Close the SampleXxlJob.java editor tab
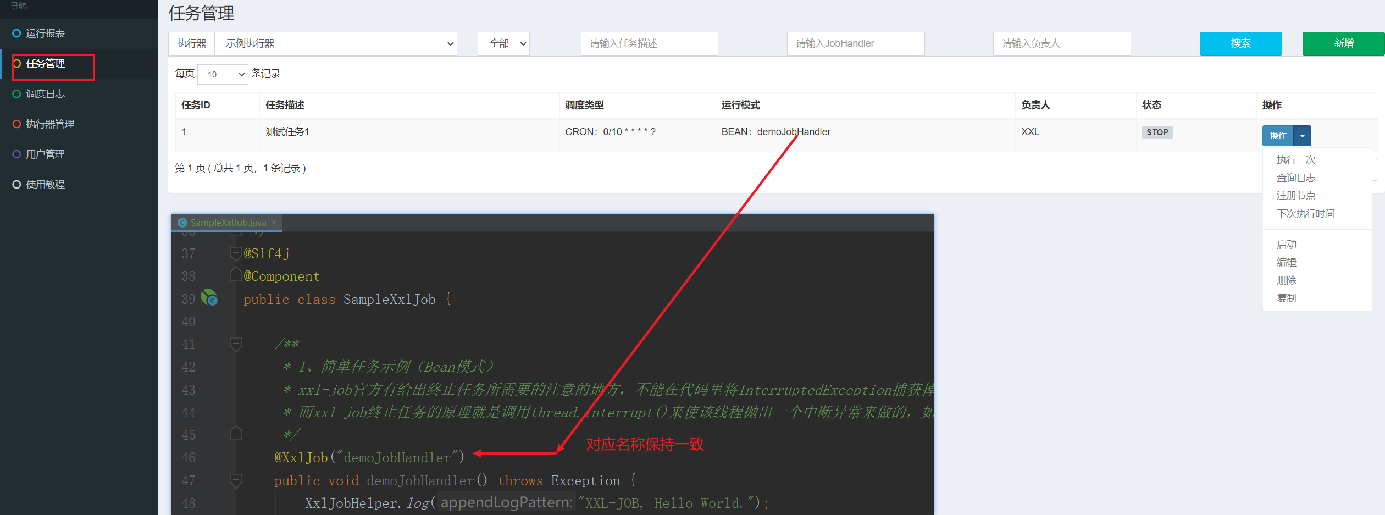This screenshot has width=1385, height=515. pyautogui.click(x=274, y=223)
